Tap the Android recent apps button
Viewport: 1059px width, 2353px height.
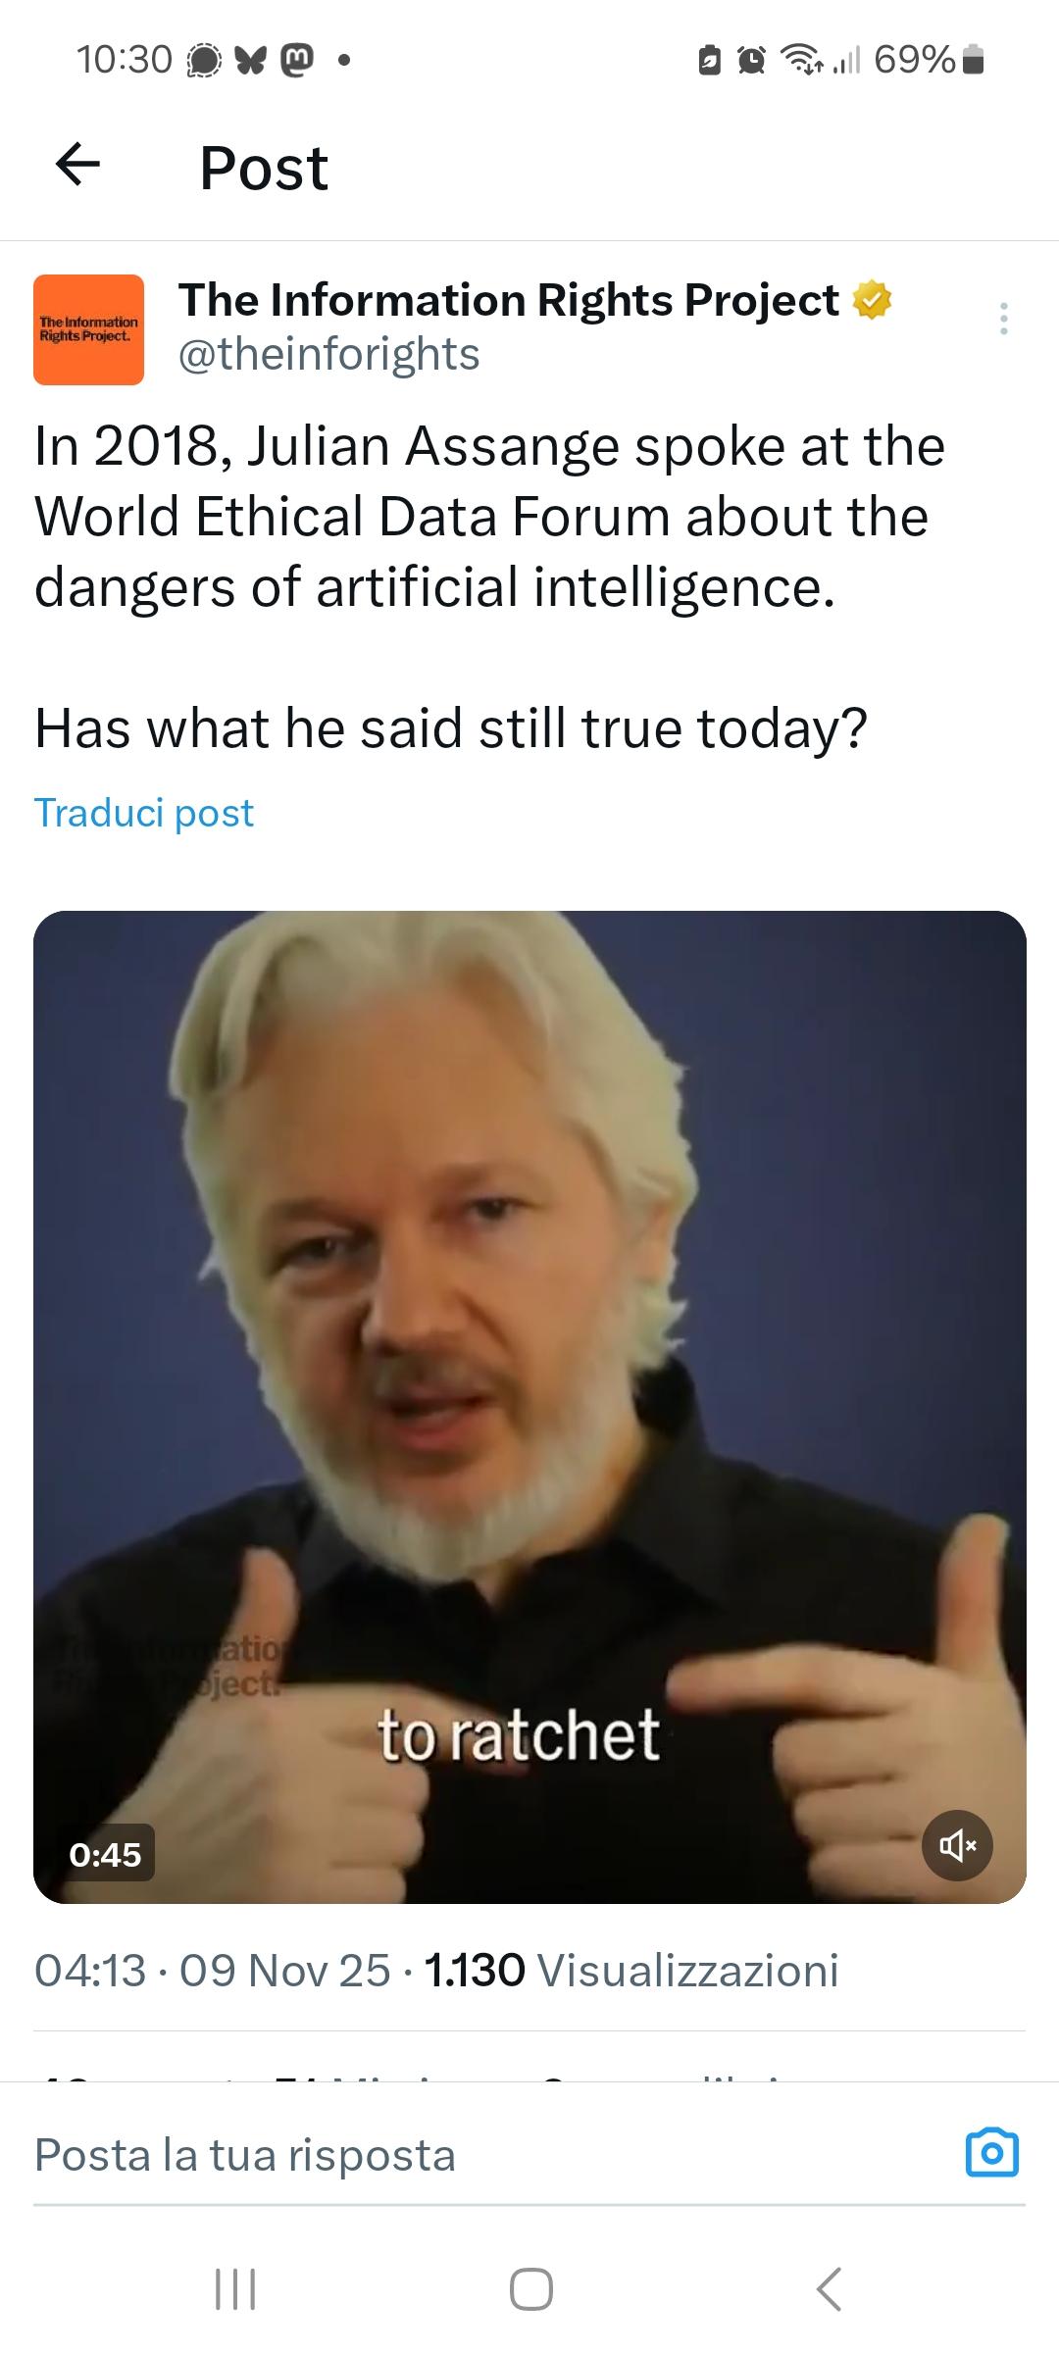pos(235,2289)
